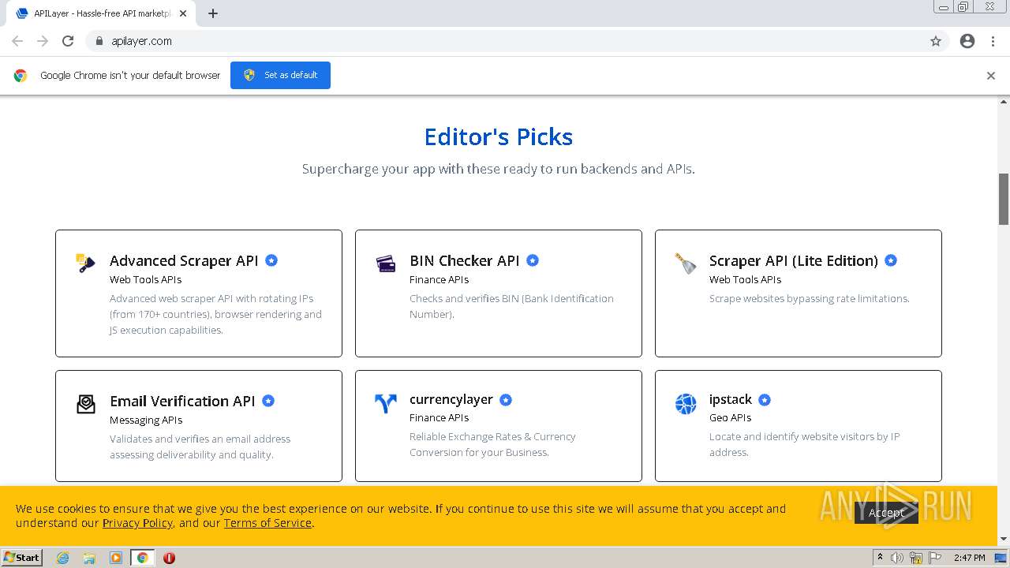This screenshot has width=1010, height=568.
Task: Open a new browser tab
Action: (x=213, y=13)
